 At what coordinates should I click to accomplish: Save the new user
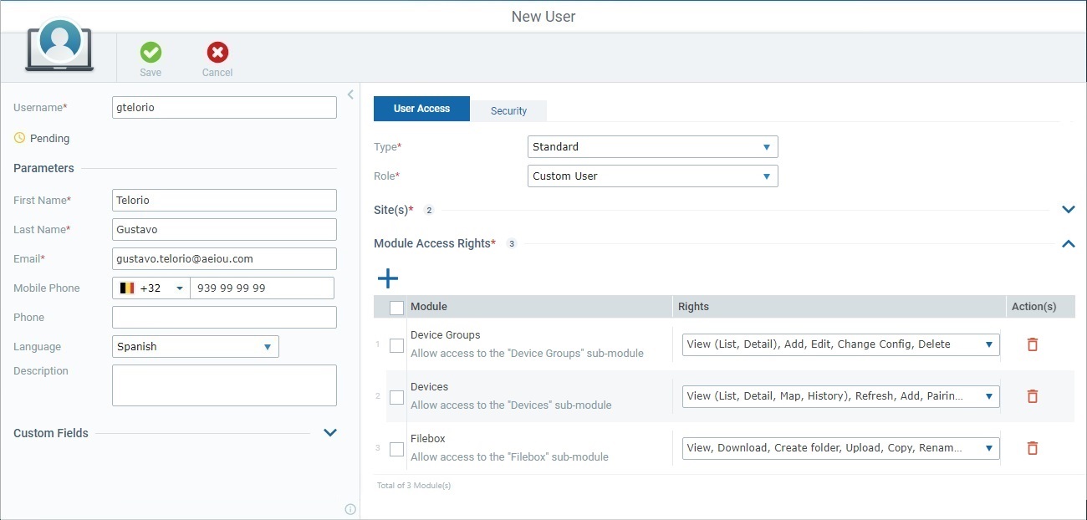point(151,57)
